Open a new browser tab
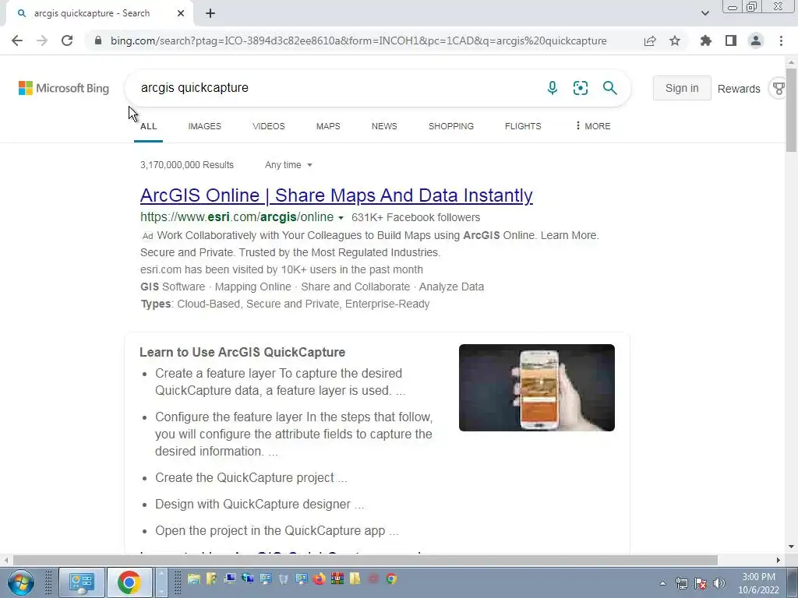This screenshot has width=798, height=598. 210,14
